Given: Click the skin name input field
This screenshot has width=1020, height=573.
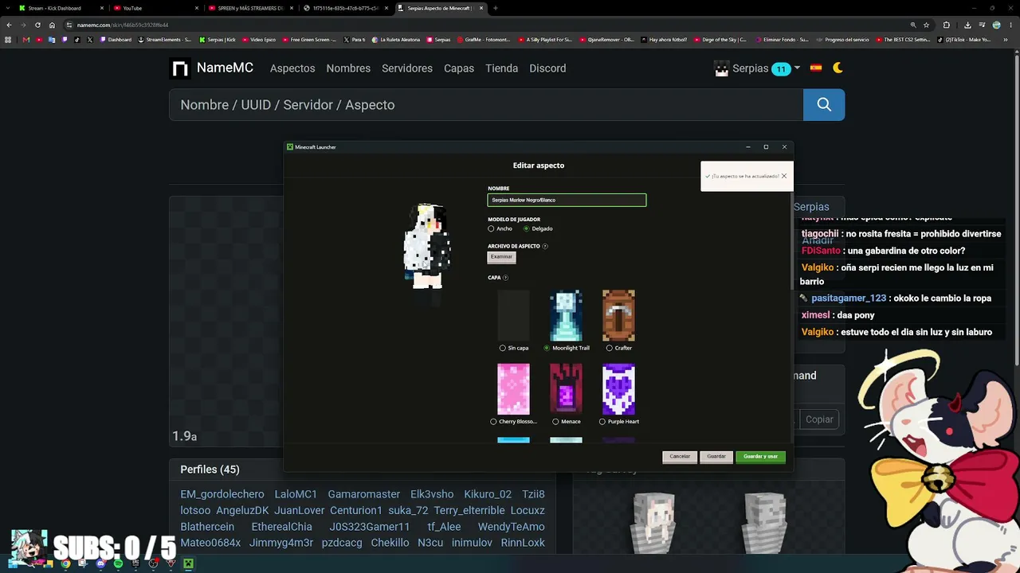Looking at the screenshot, I should pyautogui.click(x=567, y=201).
